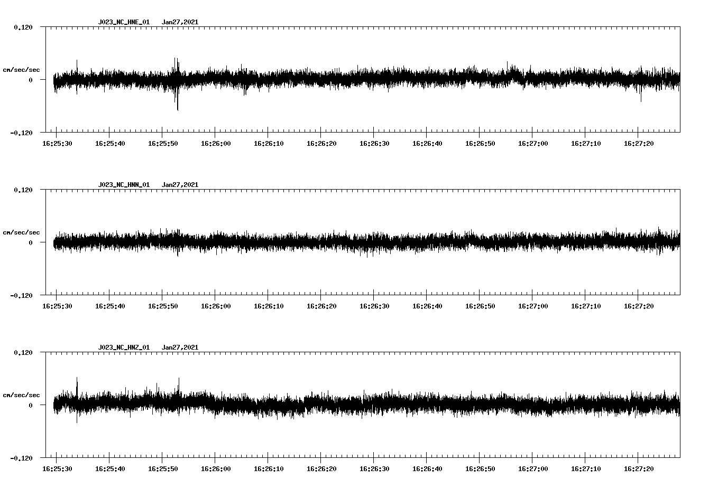
Task: Select the -0.120 lower amplitude limit on HNE plot
Action: coord(21,133)
